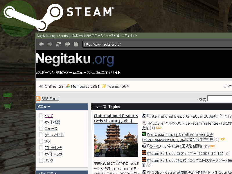Click page icon beside ゲームガイド
The height and width of the screenshot is (174, 232).
click(41, 135)
